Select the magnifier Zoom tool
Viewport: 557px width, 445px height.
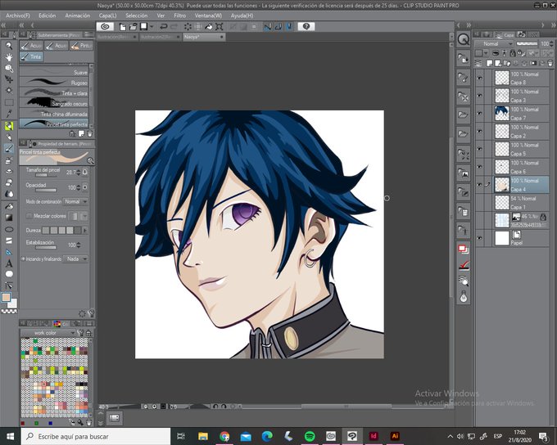9,46
